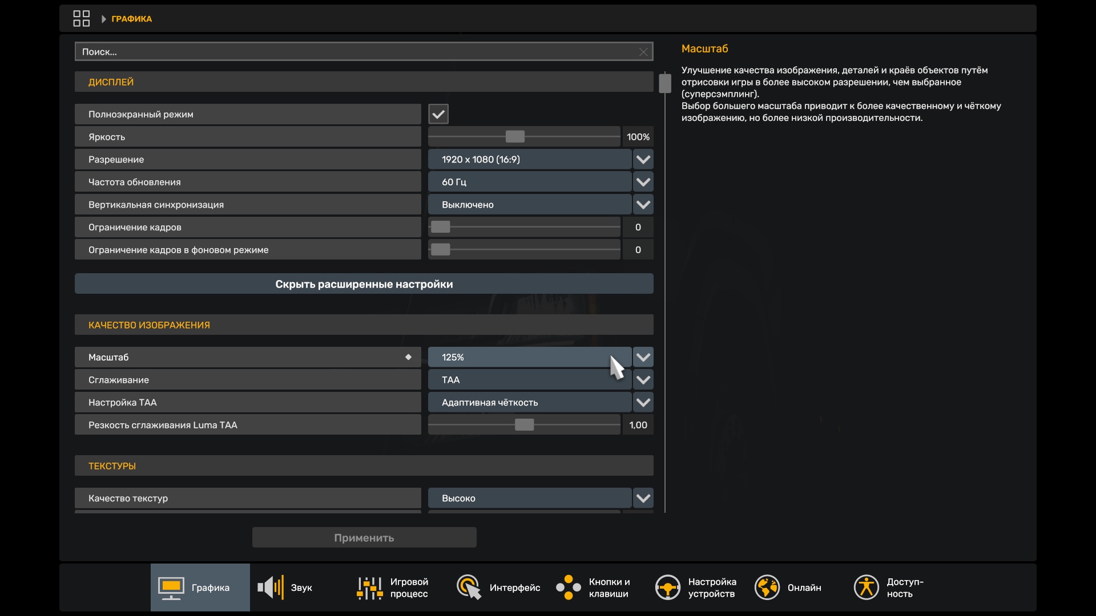Click the Яркость slider handle
The width and height of the screenshot is (1096, 616).
(515, 137)
